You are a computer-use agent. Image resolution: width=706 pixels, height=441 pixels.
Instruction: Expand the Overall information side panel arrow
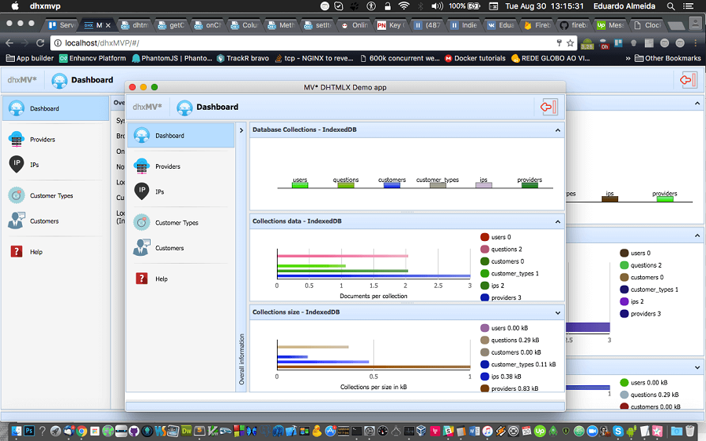click(x=242, y=130)
